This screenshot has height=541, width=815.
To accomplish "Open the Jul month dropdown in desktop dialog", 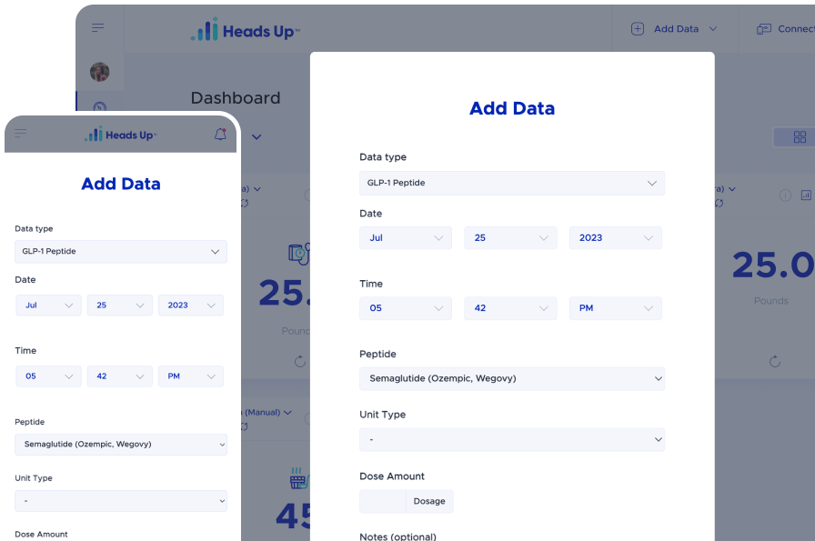I will (406, 237).
